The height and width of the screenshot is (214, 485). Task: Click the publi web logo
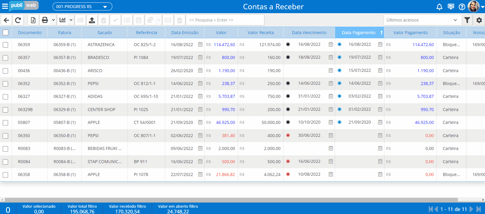click(x=24, y=5)
